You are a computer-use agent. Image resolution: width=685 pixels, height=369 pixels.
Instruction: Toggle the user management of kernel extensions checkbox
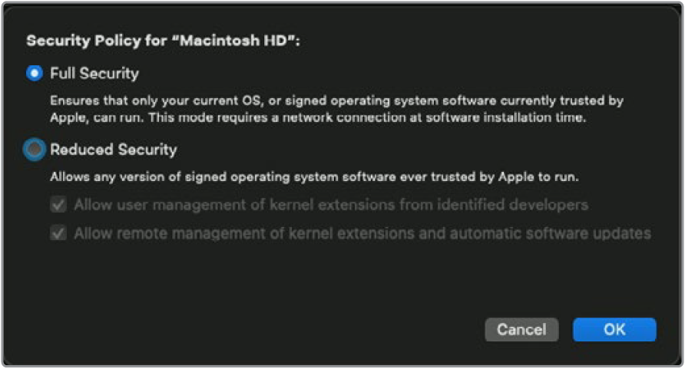(58, 205)
